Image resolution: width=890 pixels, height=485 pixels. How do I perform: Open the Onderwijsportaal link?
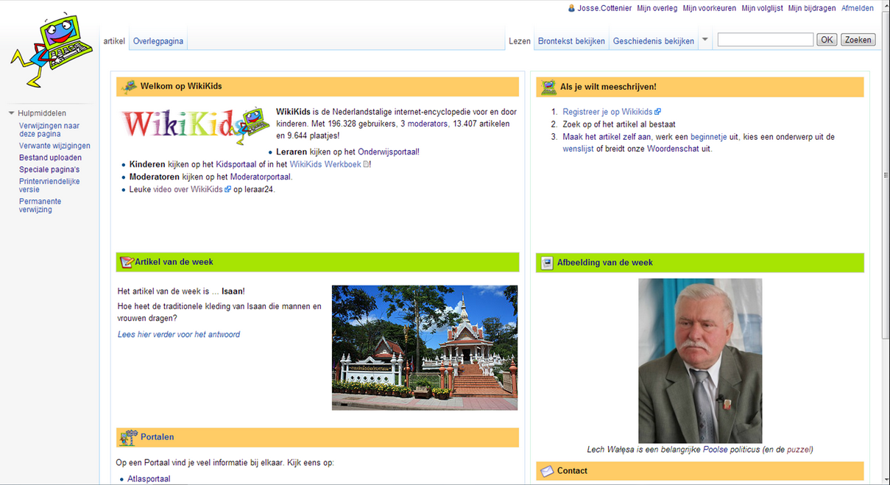tap(389, 152)
